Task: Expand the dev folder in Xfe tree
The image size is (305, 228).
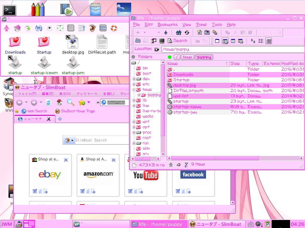Action: coord(134,79)
